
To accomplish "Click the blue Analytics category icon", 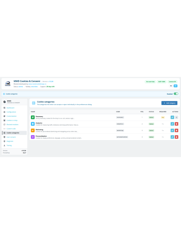I will [33, 124].
